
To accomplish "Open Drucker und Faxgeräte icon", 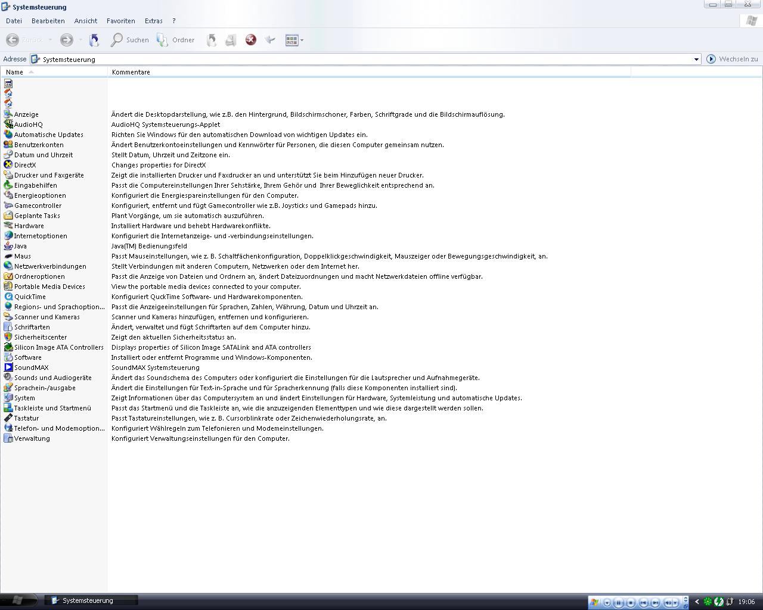I will click(8, 175).
